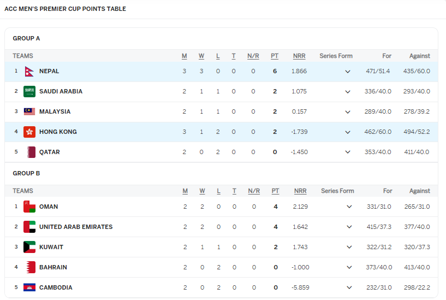This screenshot has width=446, height=300.
Task: Click the W column header in Group A
Action: pyautogui.click(x=201, y=56)
